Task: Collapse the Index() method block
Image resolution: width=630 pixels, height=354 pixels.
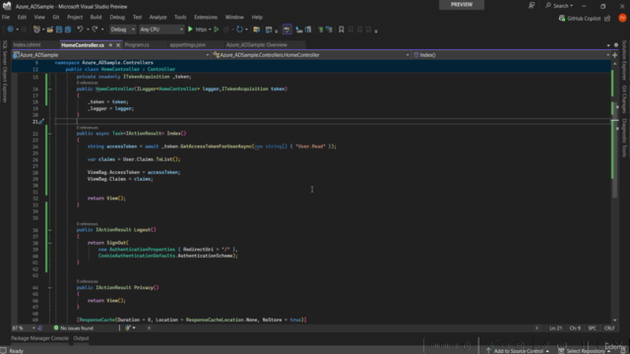Action: [x=50, y=134]
